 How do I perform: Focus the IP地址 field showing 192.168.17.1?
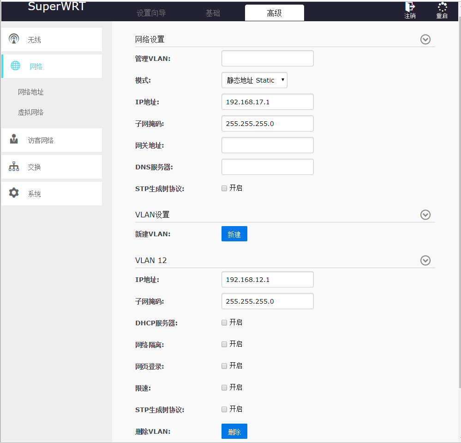pos(268,102)
